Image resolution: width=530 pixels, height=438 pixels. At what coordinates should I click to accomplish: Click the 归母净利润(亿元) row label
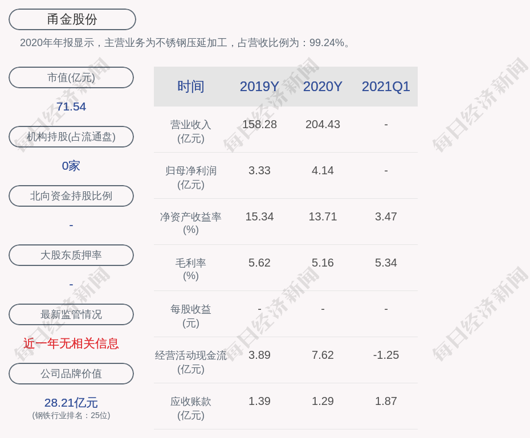pos(191,178)
